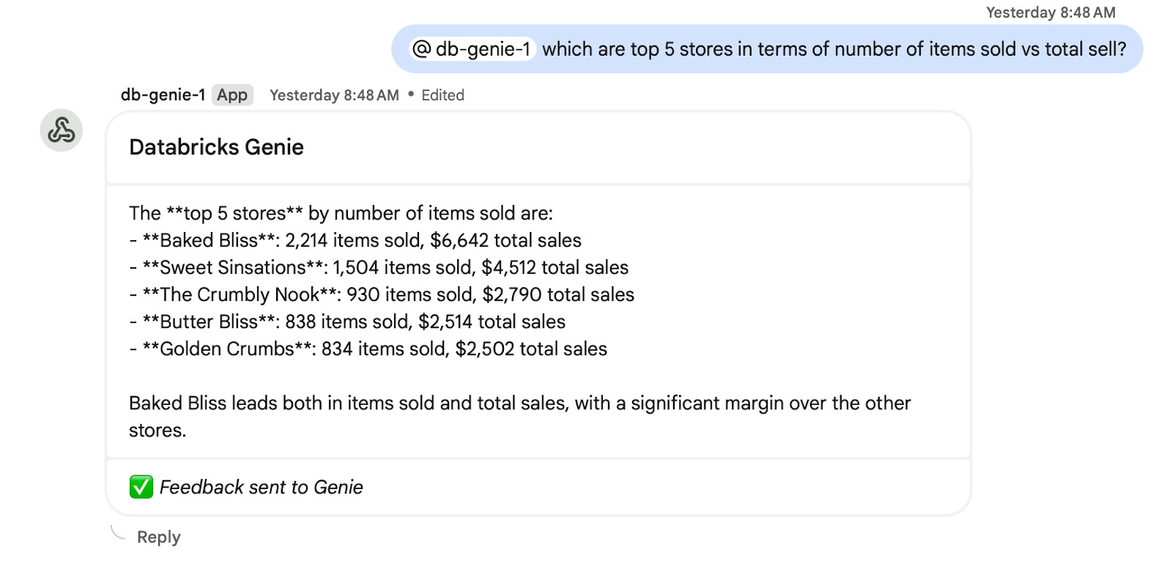Click the App badge next to db-genie-1
Screen dimensions: 1172x563
(232, 95)
